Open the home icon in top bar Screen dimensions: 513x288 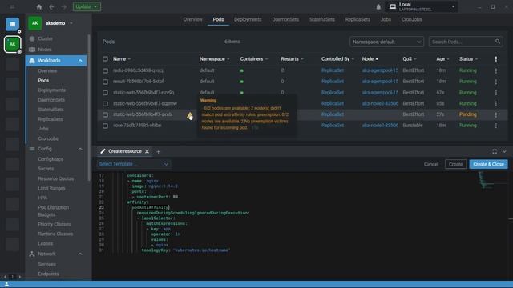point(39,6)
